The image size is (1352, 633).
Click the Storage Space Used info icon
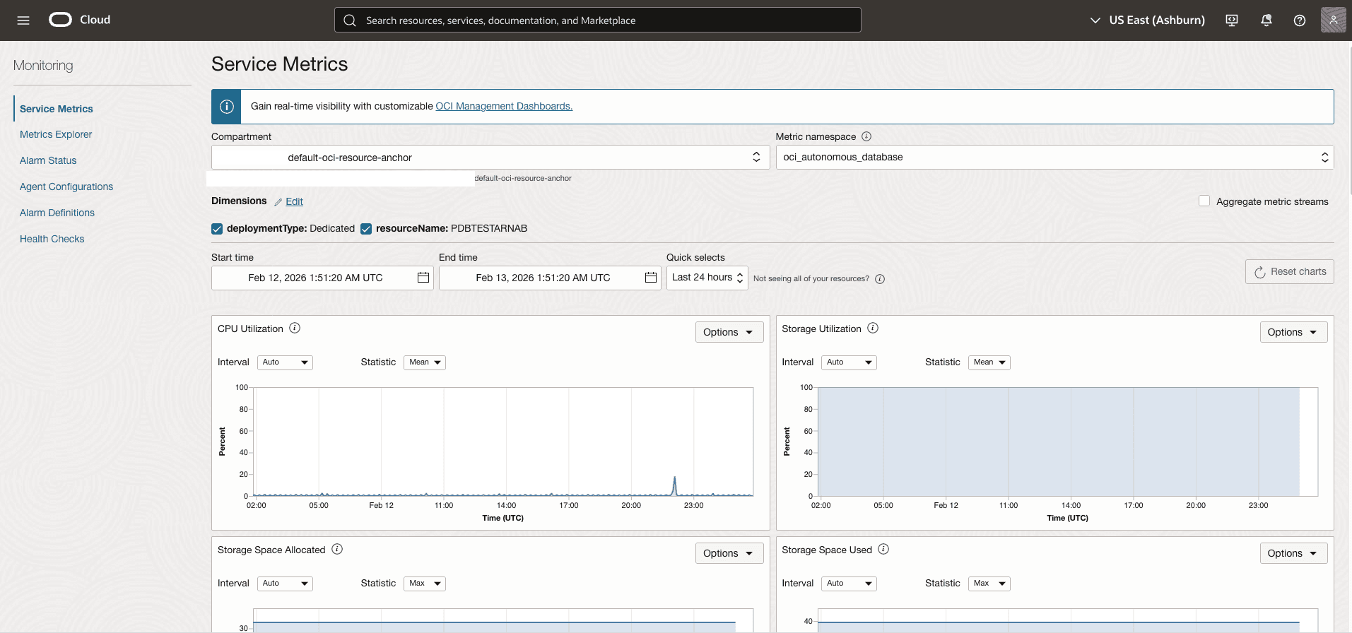(x=883, y=549)
